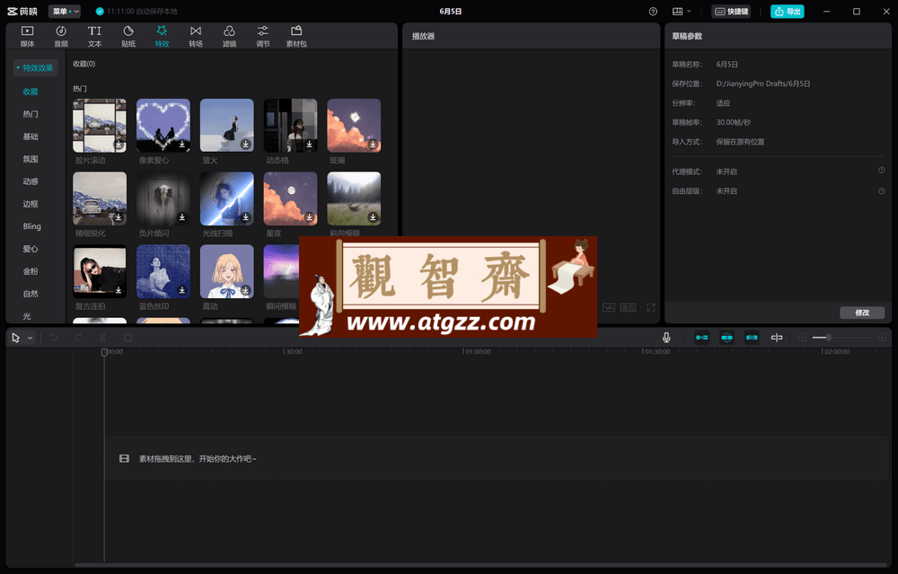Download the 斑斓 effect
The height and width of the screenshot is (574, 898).
pos(373,145)
